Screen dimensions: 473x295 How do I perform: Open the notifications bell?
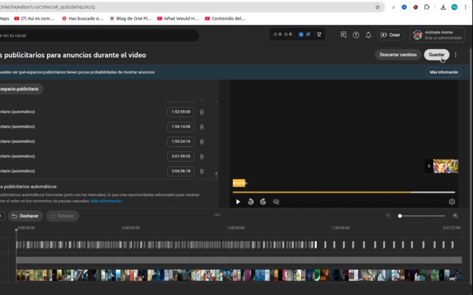click(368, 35)
